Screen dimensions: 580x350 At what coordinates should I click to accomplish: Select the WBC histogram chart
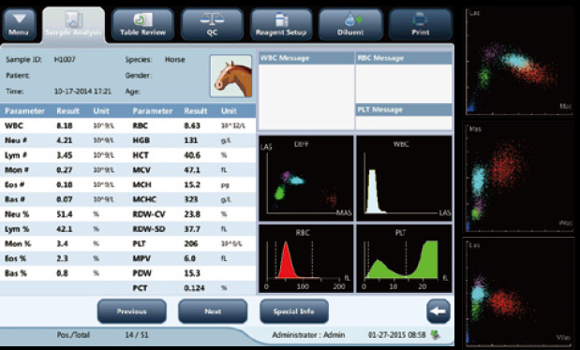click(404, 178)
